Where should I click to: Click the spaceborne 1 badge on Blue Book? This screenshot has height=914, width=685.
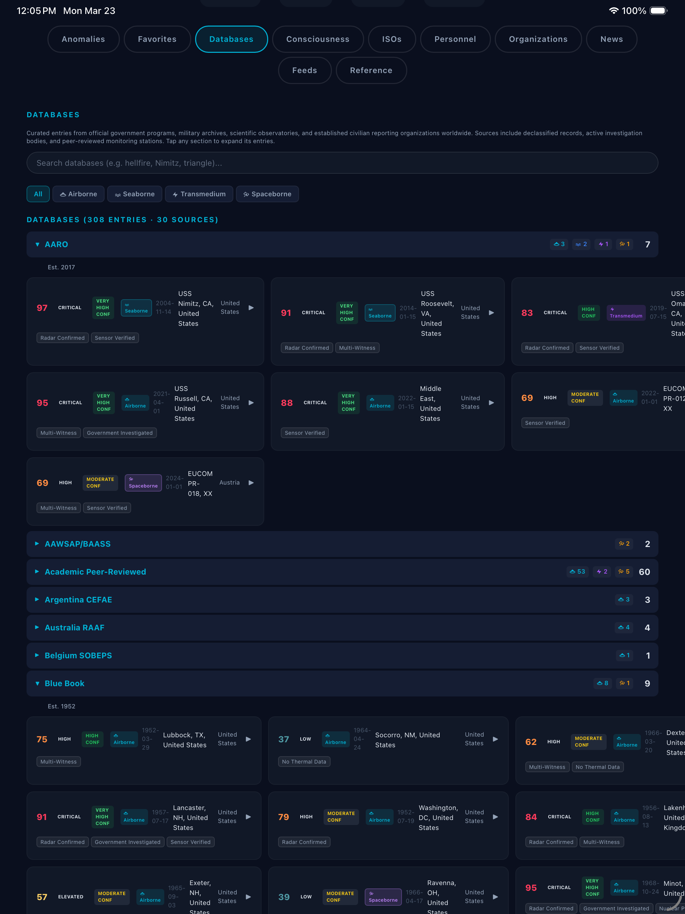pos(625,683)
